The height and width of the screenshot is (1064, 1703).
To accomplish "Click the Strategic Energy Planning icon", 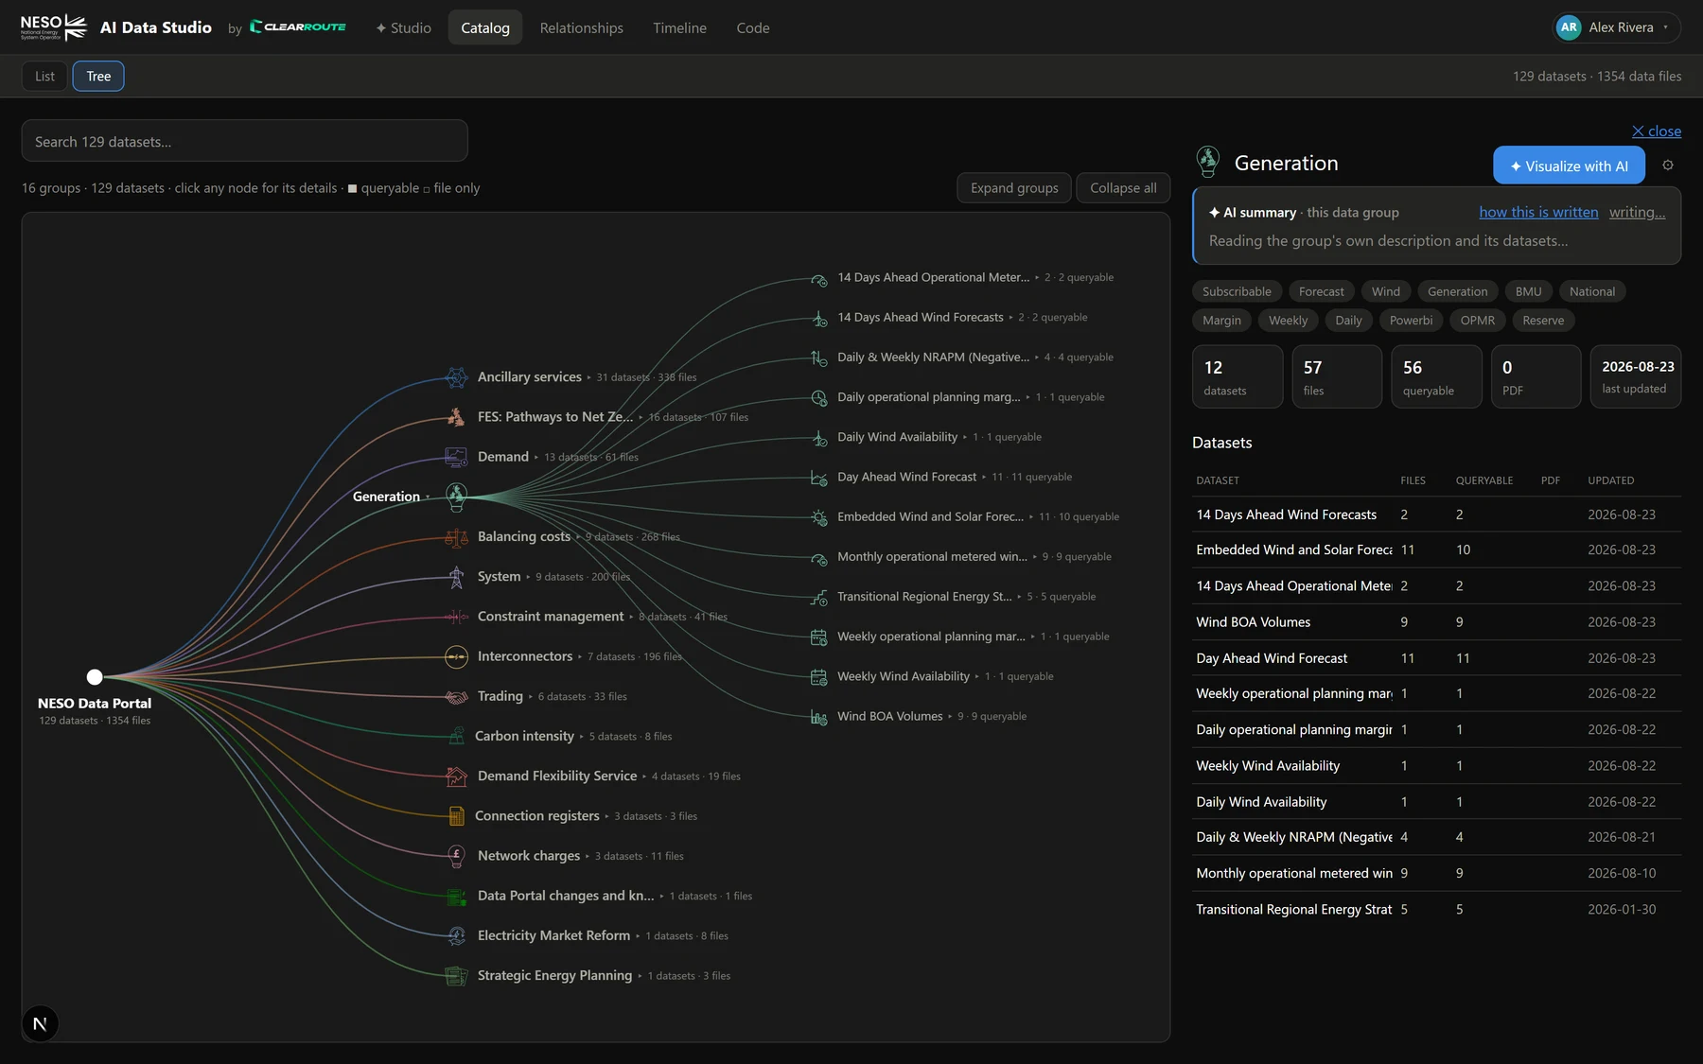I will (x=456, y=976).
